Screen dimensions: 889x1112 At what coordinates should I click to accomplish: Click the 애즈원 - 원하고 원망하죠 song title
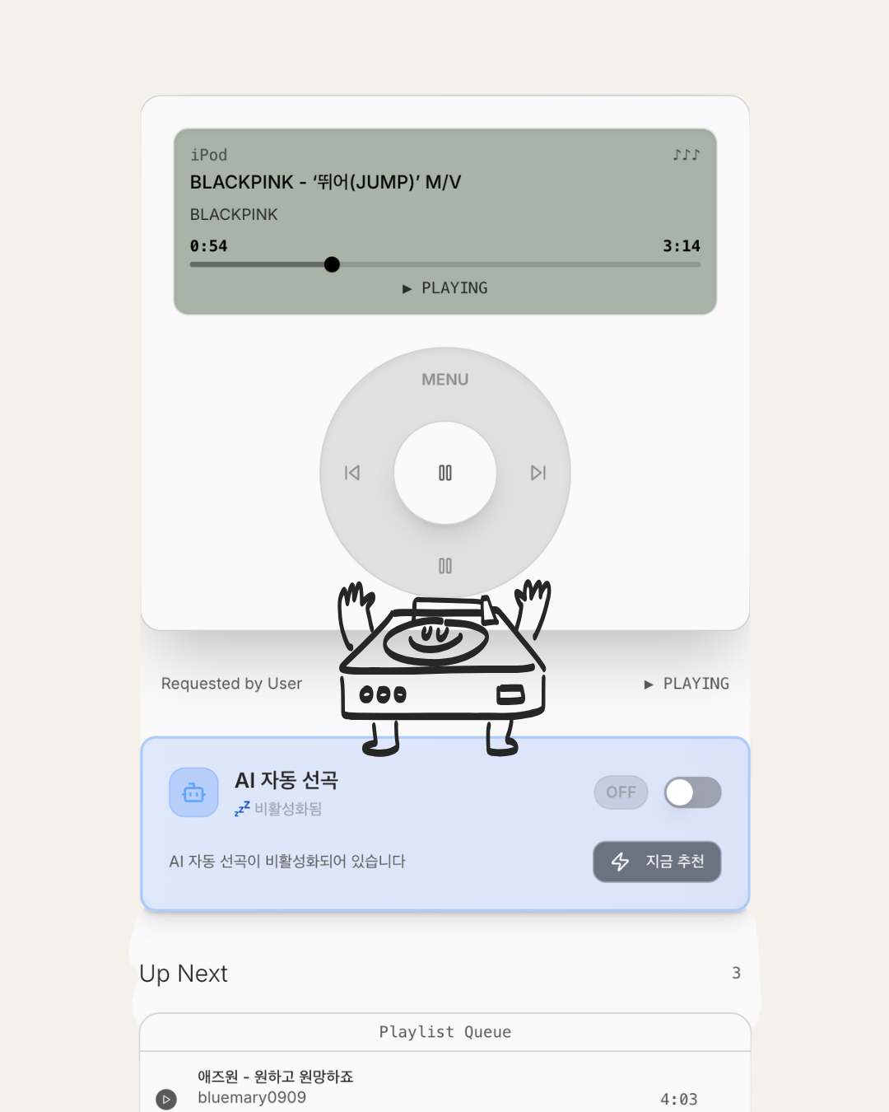[x=276, y=1077]
